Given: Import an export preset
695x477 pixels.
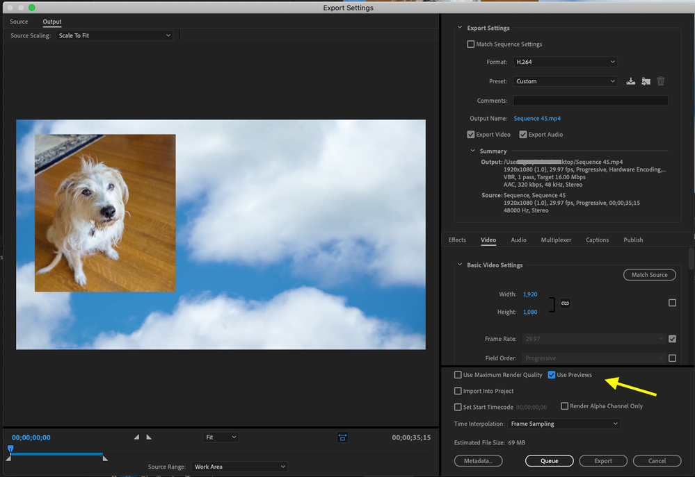Looking at the screenshot, I should [x=646, y=81].
